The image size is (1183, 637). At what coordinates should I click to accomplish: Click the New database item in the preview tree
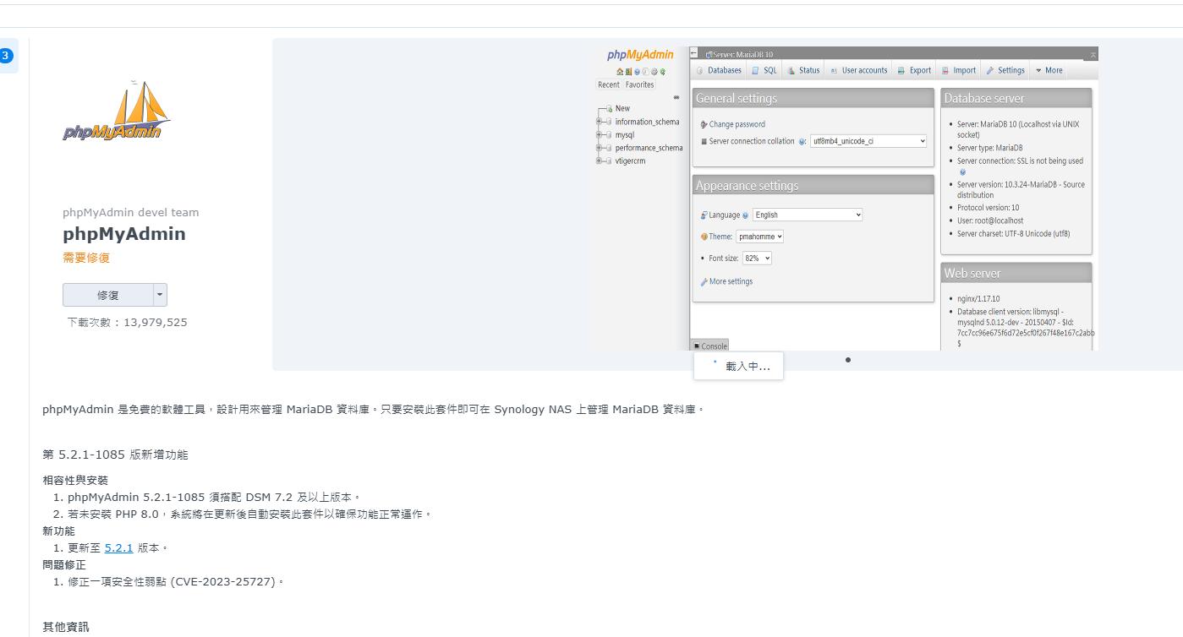(x=622, y=108)
